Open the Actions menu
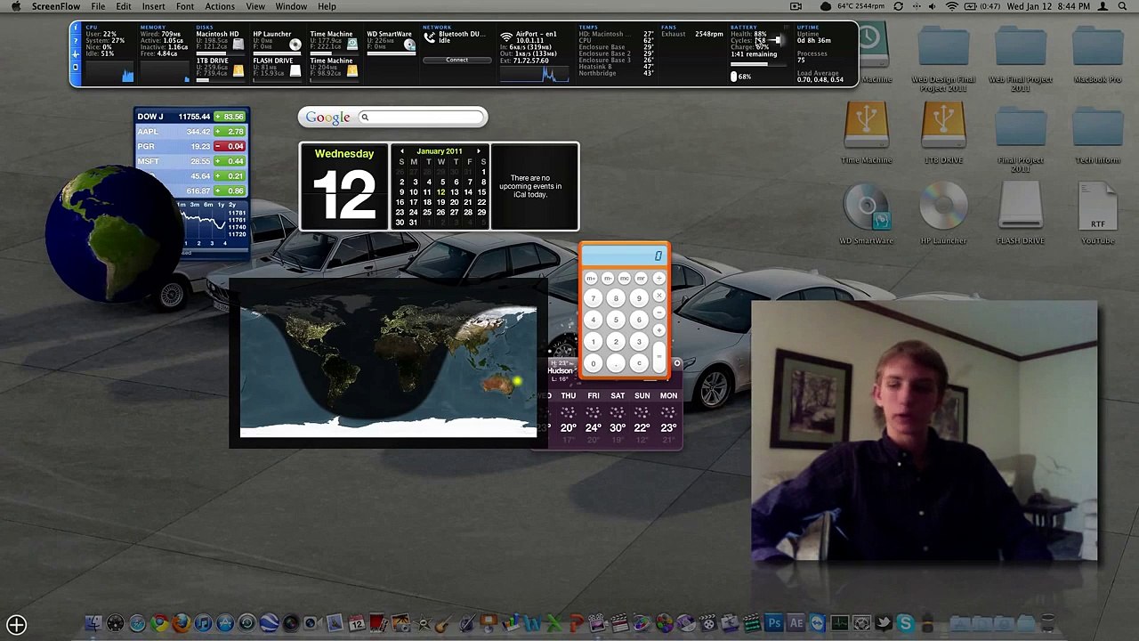Viewport: 1139px width, 641px height. pos(220,6)
